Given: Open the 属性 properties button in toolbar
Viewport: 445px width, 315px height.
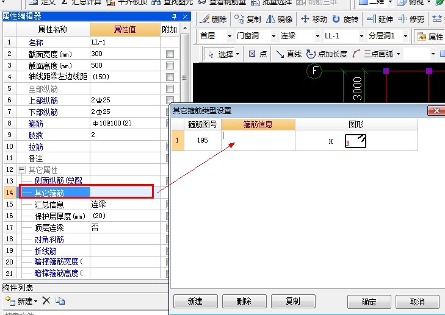Looking at the screenshot, I should 430,37.
